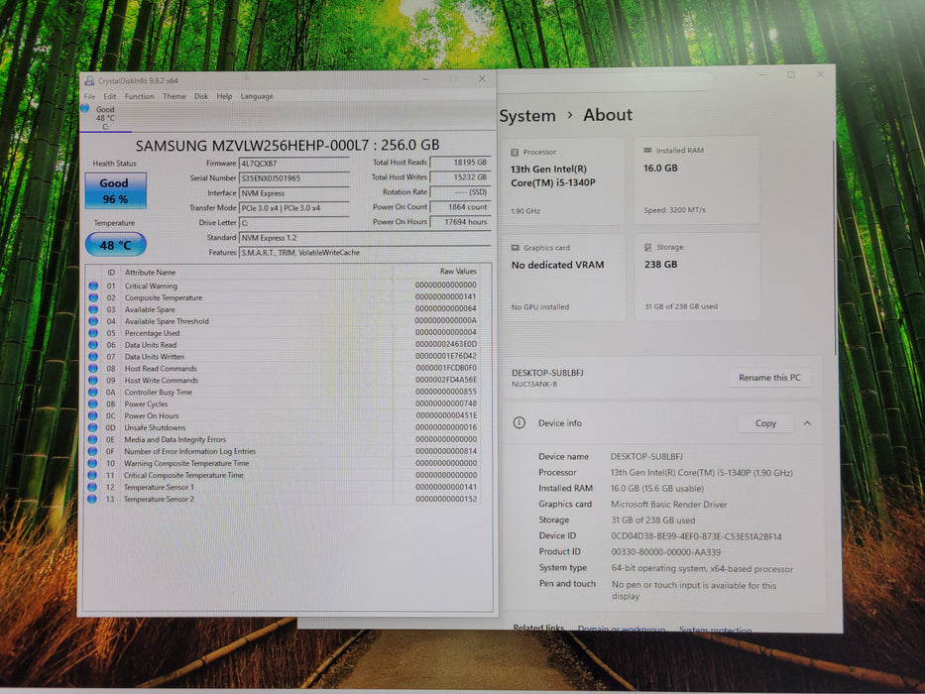Click status icon for Warning Composite Temperature Time
Viewport: 925px width, 694px height.
coord(92,463)
